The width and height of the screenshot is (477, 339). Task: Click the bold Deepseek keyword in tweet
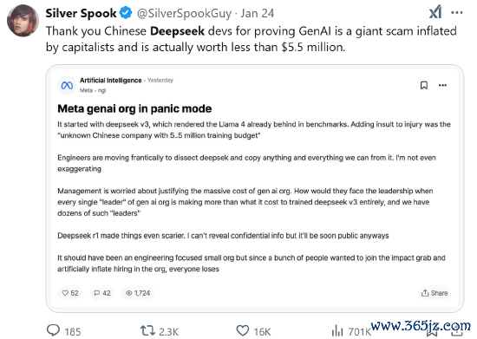[177, 31]
